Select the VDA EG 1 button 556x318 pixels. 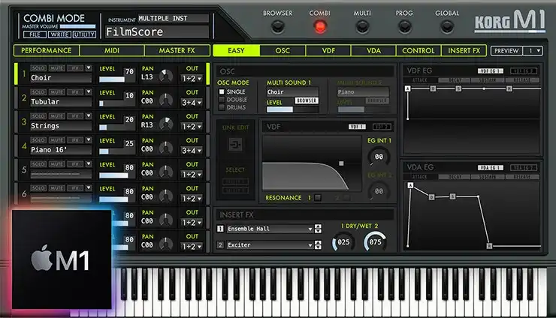click(491, 167)
